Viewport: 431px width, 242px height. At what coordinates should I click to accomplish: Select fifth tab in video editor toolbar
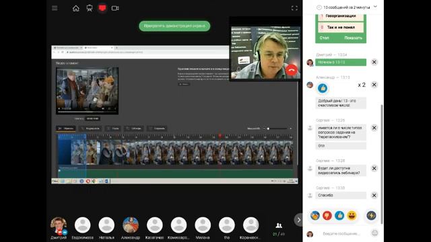pos(157,128)
